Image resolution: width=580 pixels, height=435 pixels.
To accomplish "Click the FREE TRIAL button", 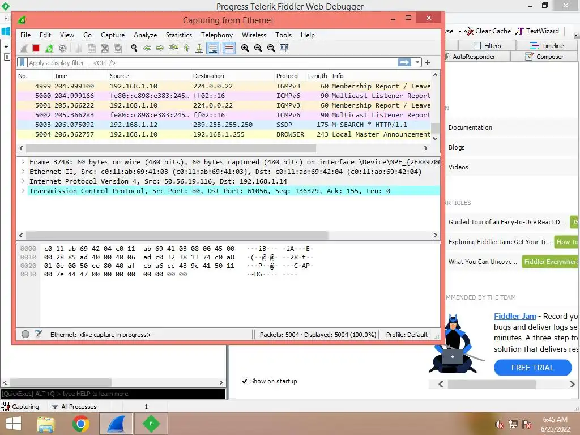I will coord(532,368).
